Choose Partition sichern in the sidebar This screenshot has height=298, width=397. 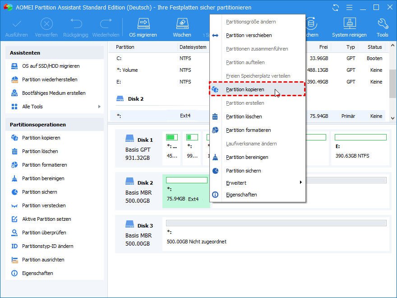coord(40,192)
